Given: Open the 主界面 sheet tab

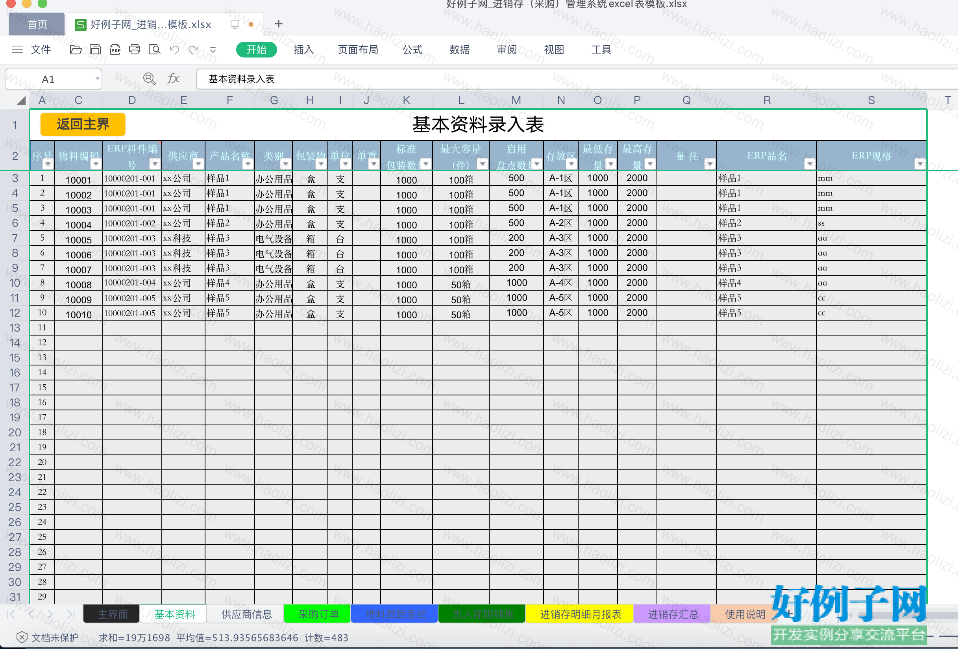Looking at the screenshot, I should click(113, 614).
